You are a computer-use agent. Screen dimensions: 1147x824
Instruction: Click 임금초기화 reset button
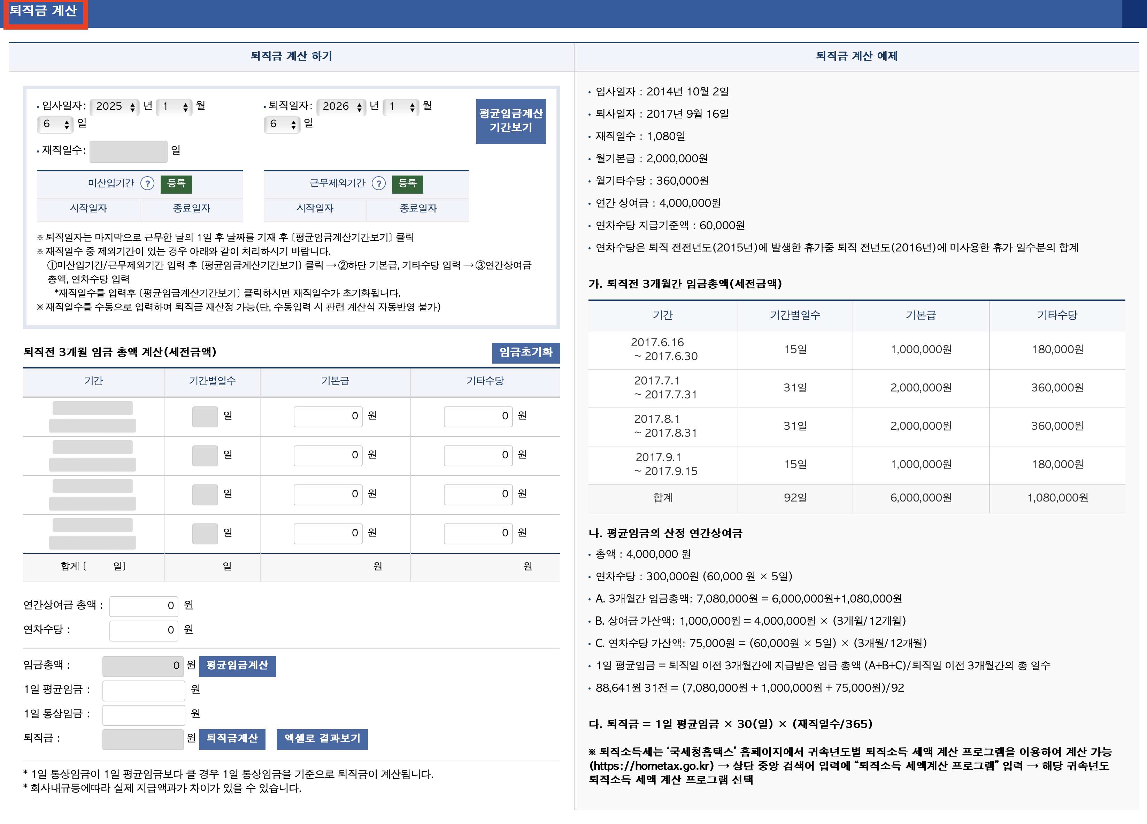click(x=525, y=352)
